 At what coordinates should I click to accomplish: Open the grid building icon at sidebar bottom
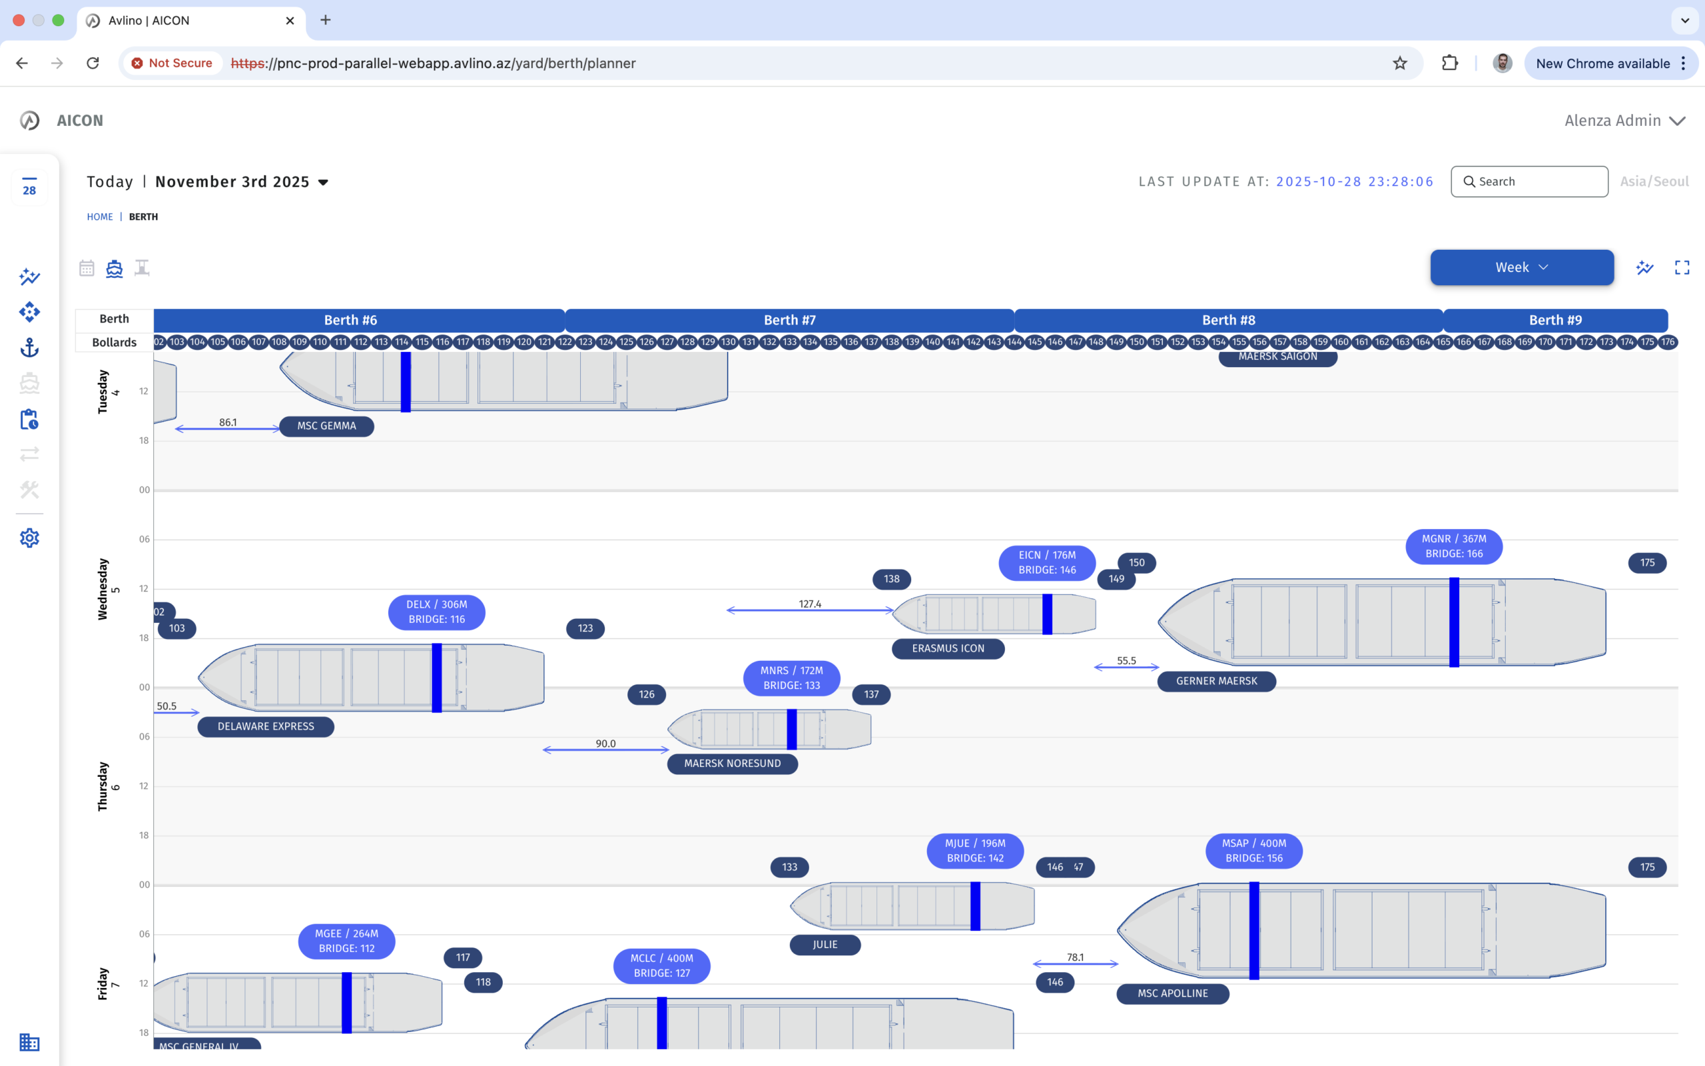29,1042
